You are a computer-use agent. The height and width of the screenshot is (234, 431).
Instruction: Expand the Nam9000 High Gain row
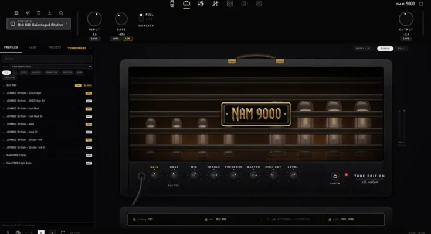(x=4, y=163)
